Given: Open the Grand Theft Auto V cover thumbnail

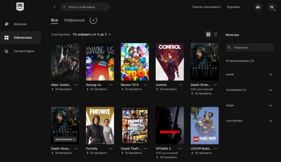Looking at the screenshot, I should [x=135, y=125].
